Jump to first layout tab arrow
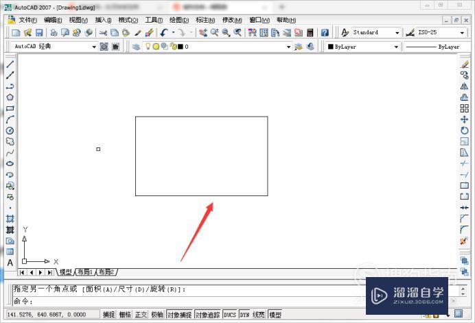The height and width of the screenshot is (323, 475). (22, 272)
